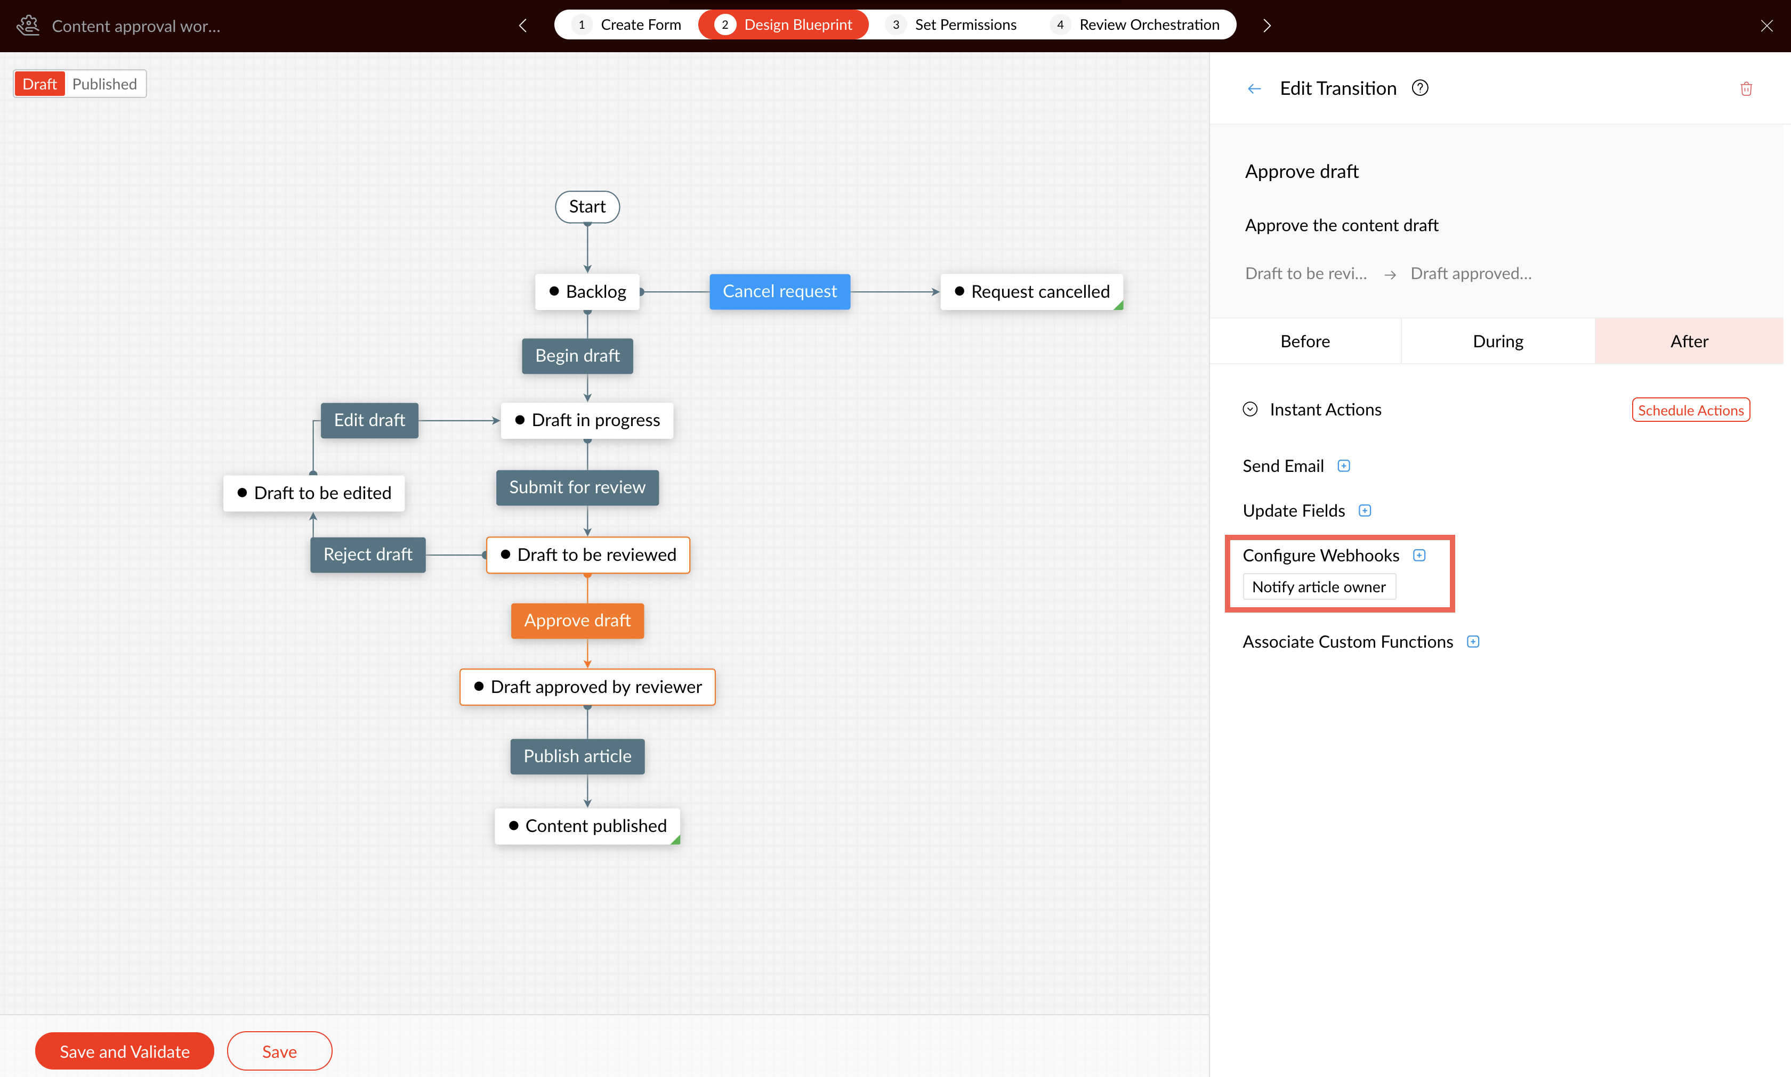Open the Before tab
This screenshot has height=1077, width=1791.
pyautogui.click(x=1304, y=341)
